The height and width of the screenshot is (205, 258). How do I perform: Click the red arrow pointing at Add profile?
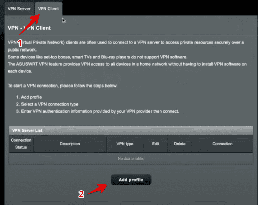click(97, 189)
